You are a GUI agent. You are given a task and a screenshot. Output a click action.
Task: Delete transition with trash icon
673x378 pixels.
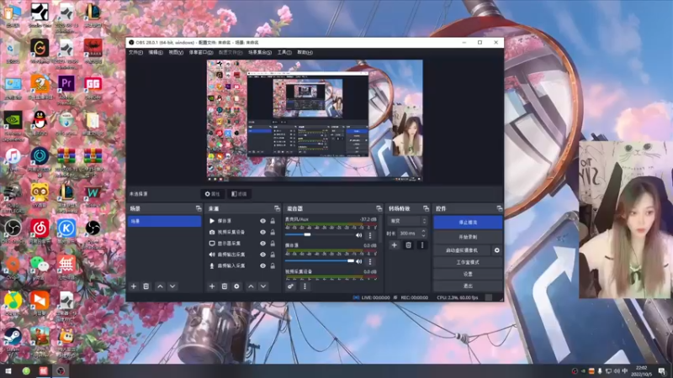tap(408, 245)
